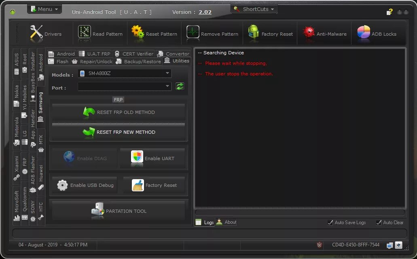Select the Samsung side tab
417x259 pixels.
coord(41,107)
